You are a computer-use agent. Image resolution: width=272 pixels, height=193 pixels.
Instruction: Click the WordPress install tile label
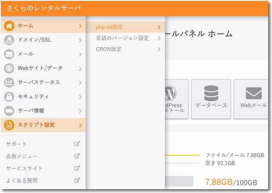pos(174,108)
